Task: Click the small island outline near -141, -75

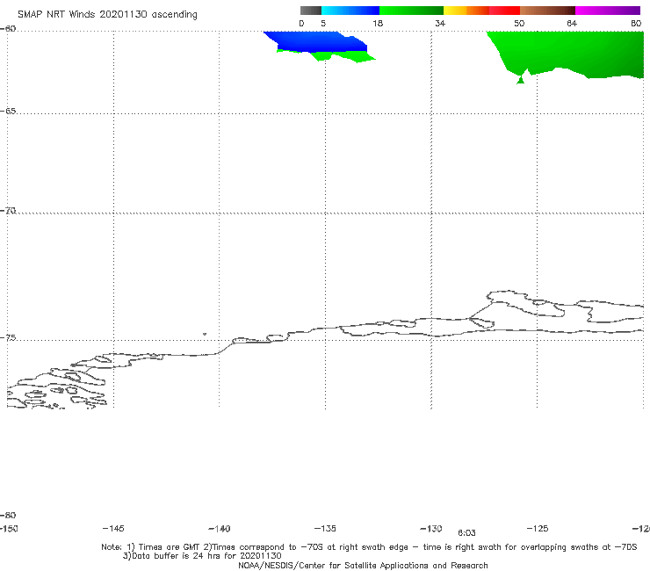Action: coord(205,334)
